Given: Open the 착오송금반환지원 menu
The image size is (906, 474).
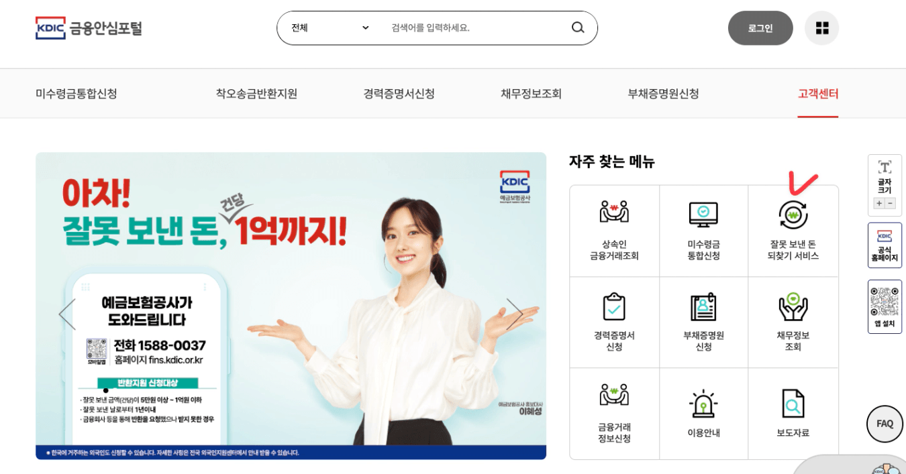Looking at the screenshot, I should (x=256, y=94).
